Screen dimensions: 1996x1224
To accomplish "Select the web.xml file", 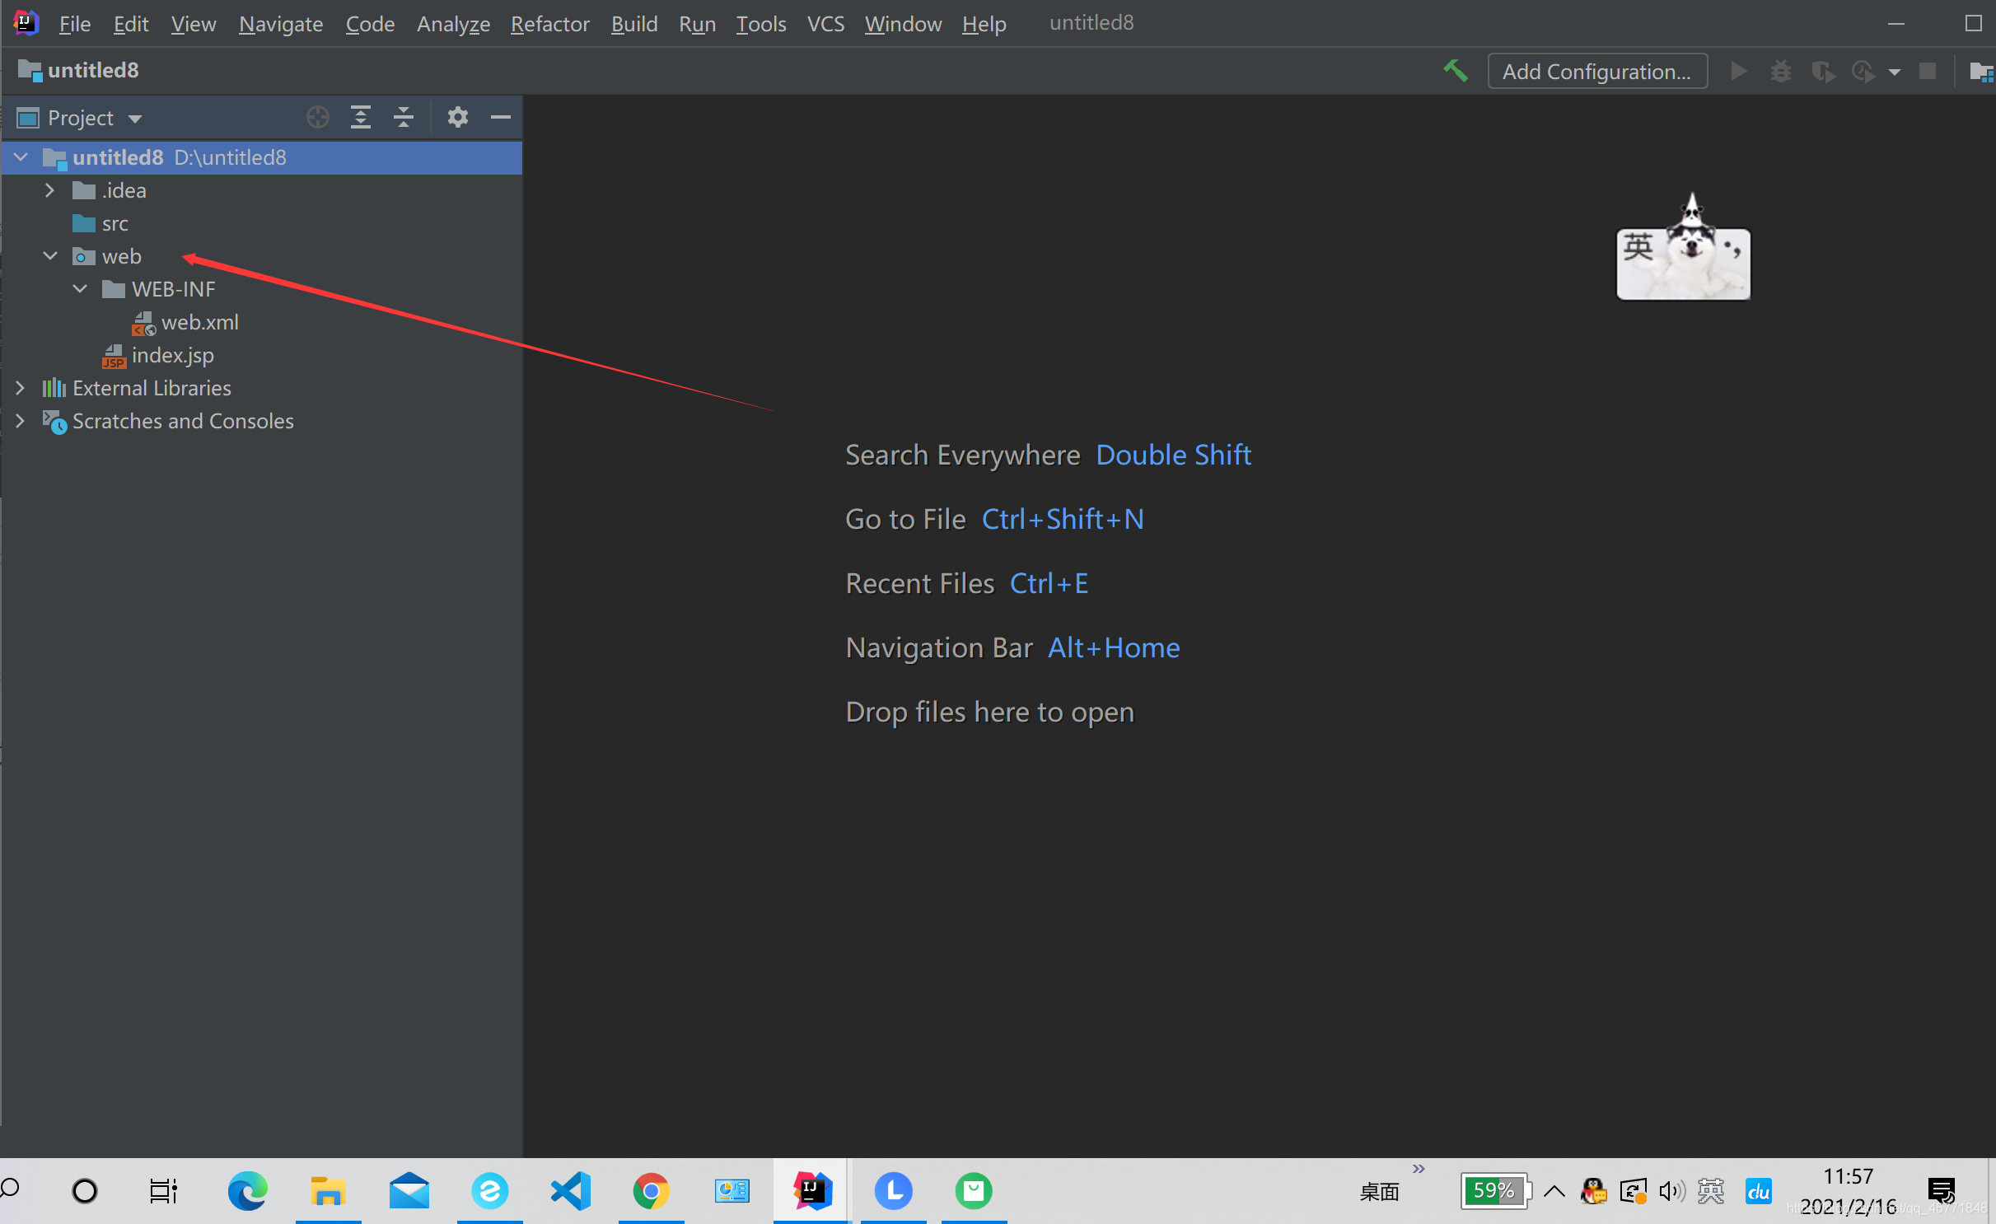I will [x=199, y=322].
